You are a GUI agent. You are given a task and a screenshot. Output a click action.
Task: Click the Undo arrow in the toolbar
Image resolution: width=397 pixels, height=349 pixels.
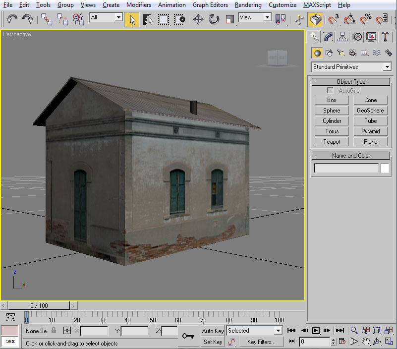12,19
